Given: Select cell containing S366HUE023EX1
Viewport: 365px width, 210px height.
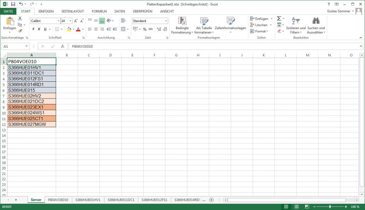Looking at the screenshot, I should point(31,107).
